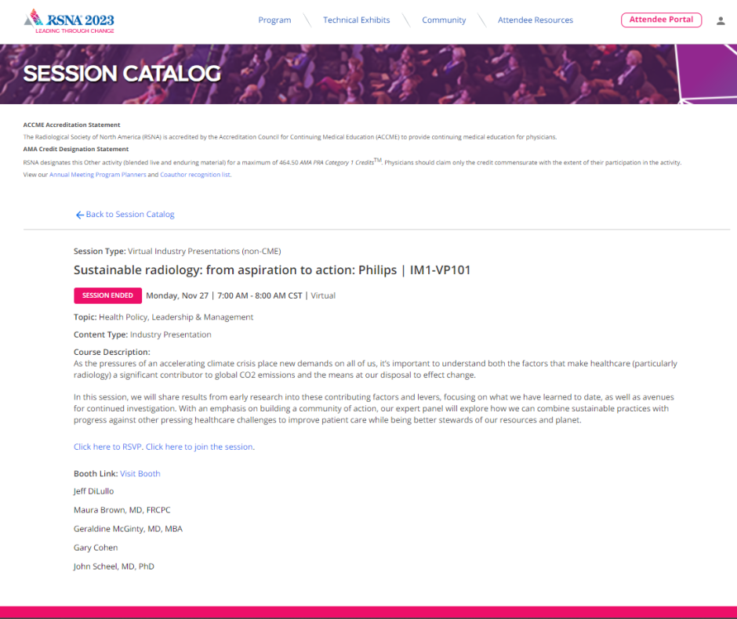The image size is (737, 619).
Task: Follow the Visit Booth link
Action: click(x=140, y=473)
